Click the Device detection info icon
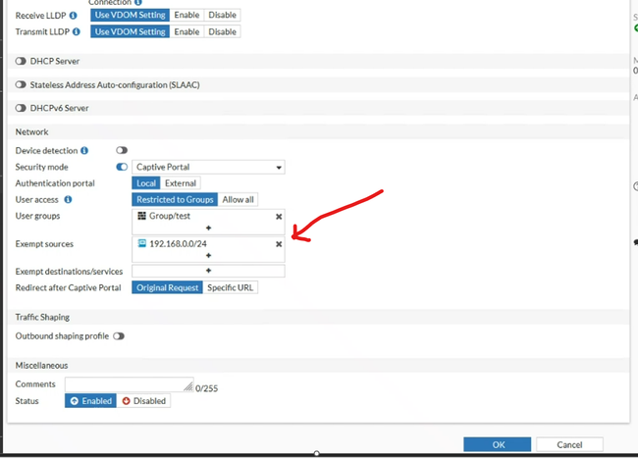This screenshot has width=638, height=458. pyautogui.click(x=84, y=151)
